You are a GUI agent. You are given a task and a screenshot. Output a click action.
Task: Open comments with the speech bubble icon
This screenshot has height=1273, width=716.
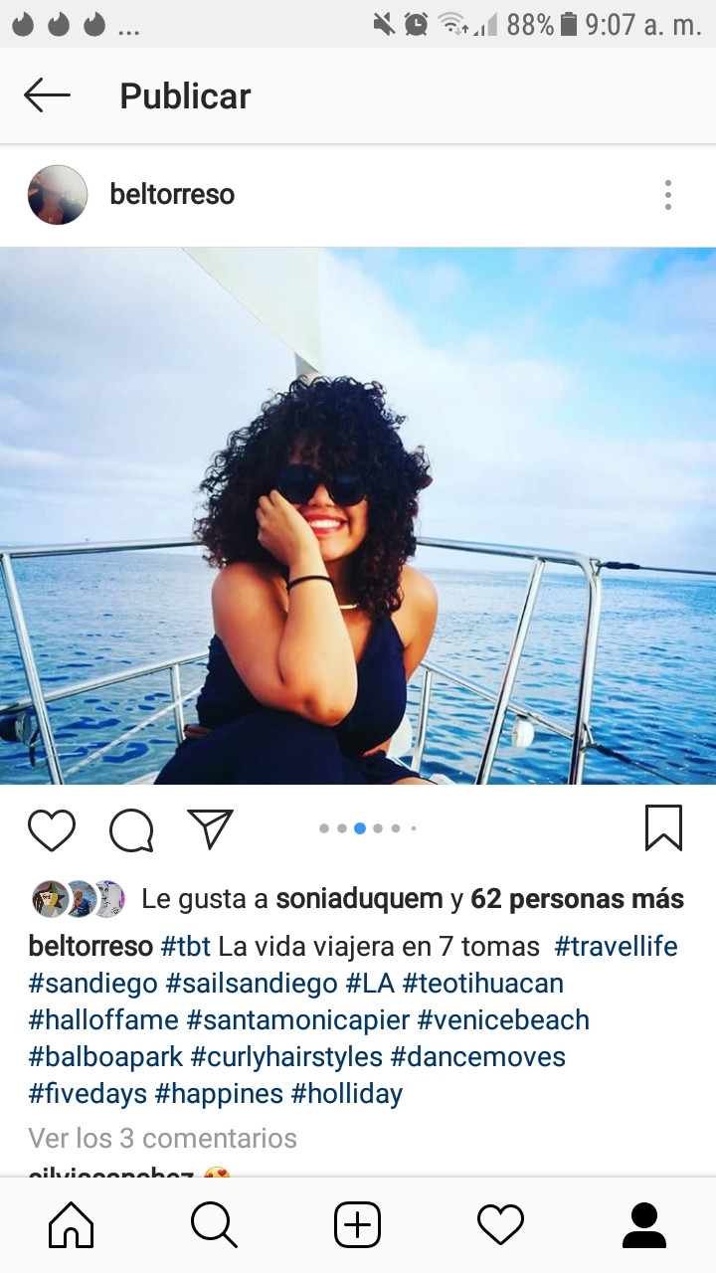(131, 829)
